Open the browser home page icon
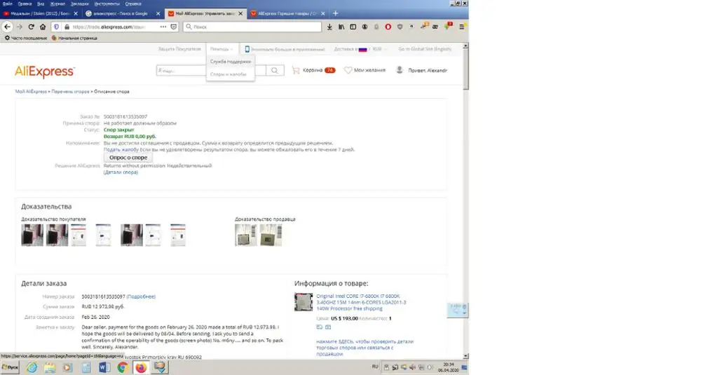Screen dimensions: 701x375 [x=43, y=27]
